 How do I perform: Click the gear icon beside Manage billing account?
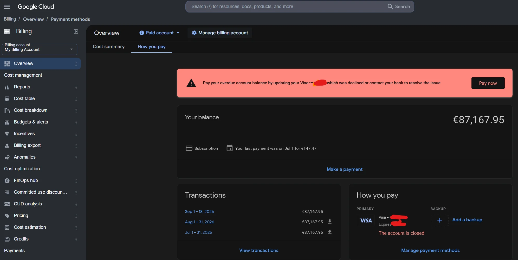coord(194,33)
